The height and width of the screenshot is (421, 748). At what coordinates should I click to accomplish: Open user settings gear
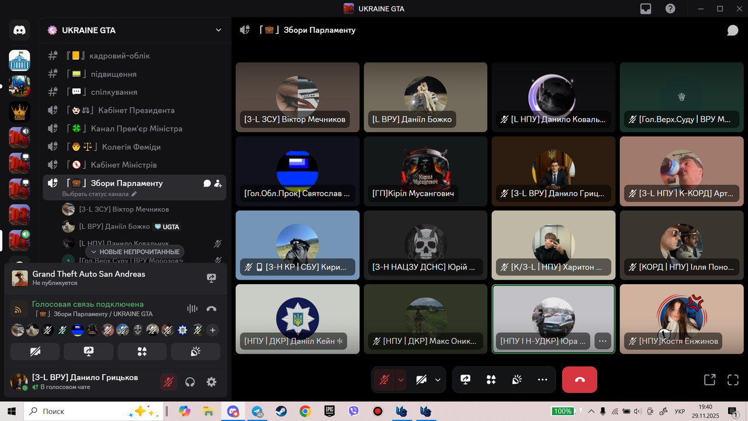pos(212,382)
